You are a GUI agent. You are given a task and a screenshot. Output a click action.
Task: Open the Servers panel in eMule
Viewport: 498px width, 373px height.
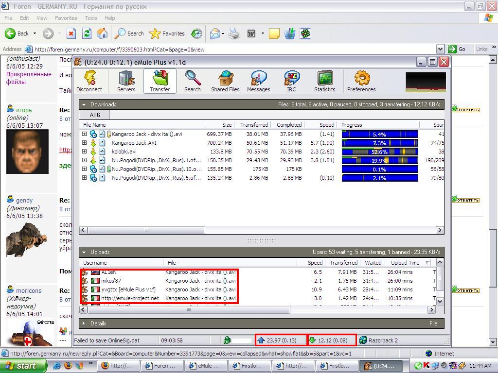(126, 81)
